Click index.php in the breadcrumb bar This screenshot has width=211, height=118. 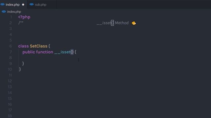14,12
